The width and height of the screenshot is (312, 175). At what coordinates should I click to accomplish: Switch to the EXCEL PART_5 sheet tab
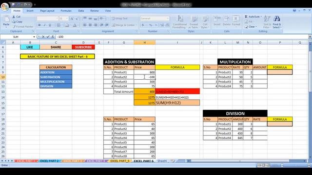pyautogui.click(x=120, y=161)
